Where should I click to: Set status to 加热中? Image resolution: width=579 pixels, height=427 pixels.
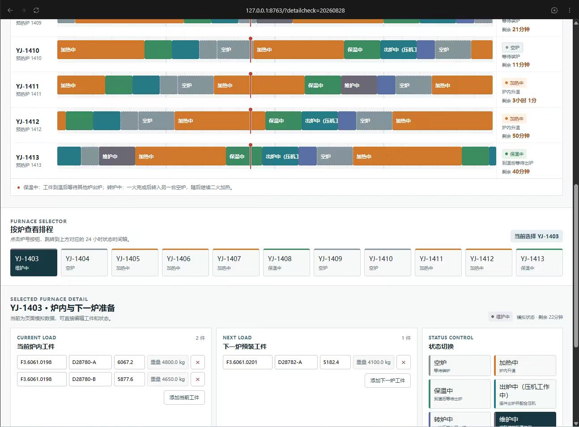525,366
